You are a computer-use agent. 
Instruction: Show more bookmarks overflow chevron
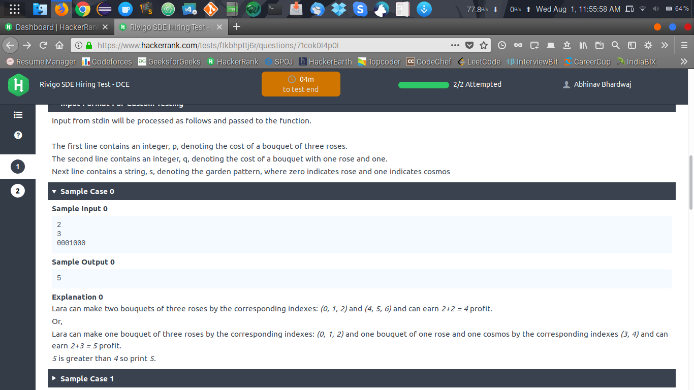[684, 61]
